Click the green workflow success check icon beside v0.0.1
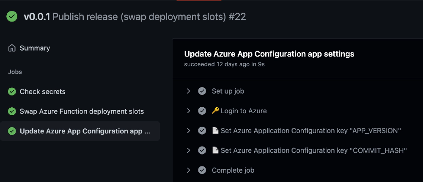The width and height of the screenshot is (423, 182). (x=12, y=17)
